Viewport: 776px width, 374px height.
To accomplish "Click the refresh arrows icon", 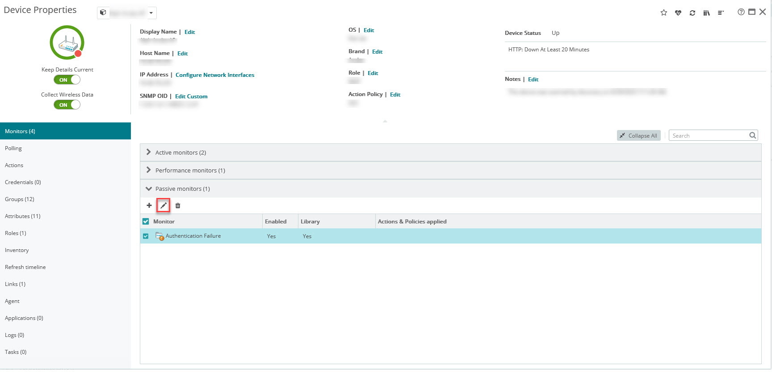I will pyautogui.click(x=692, y=13).
